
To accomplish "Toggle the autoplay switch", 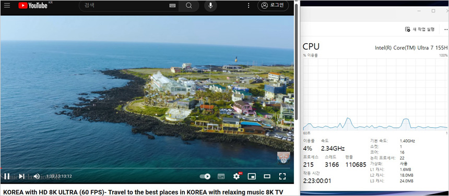I will click(205, 177).
